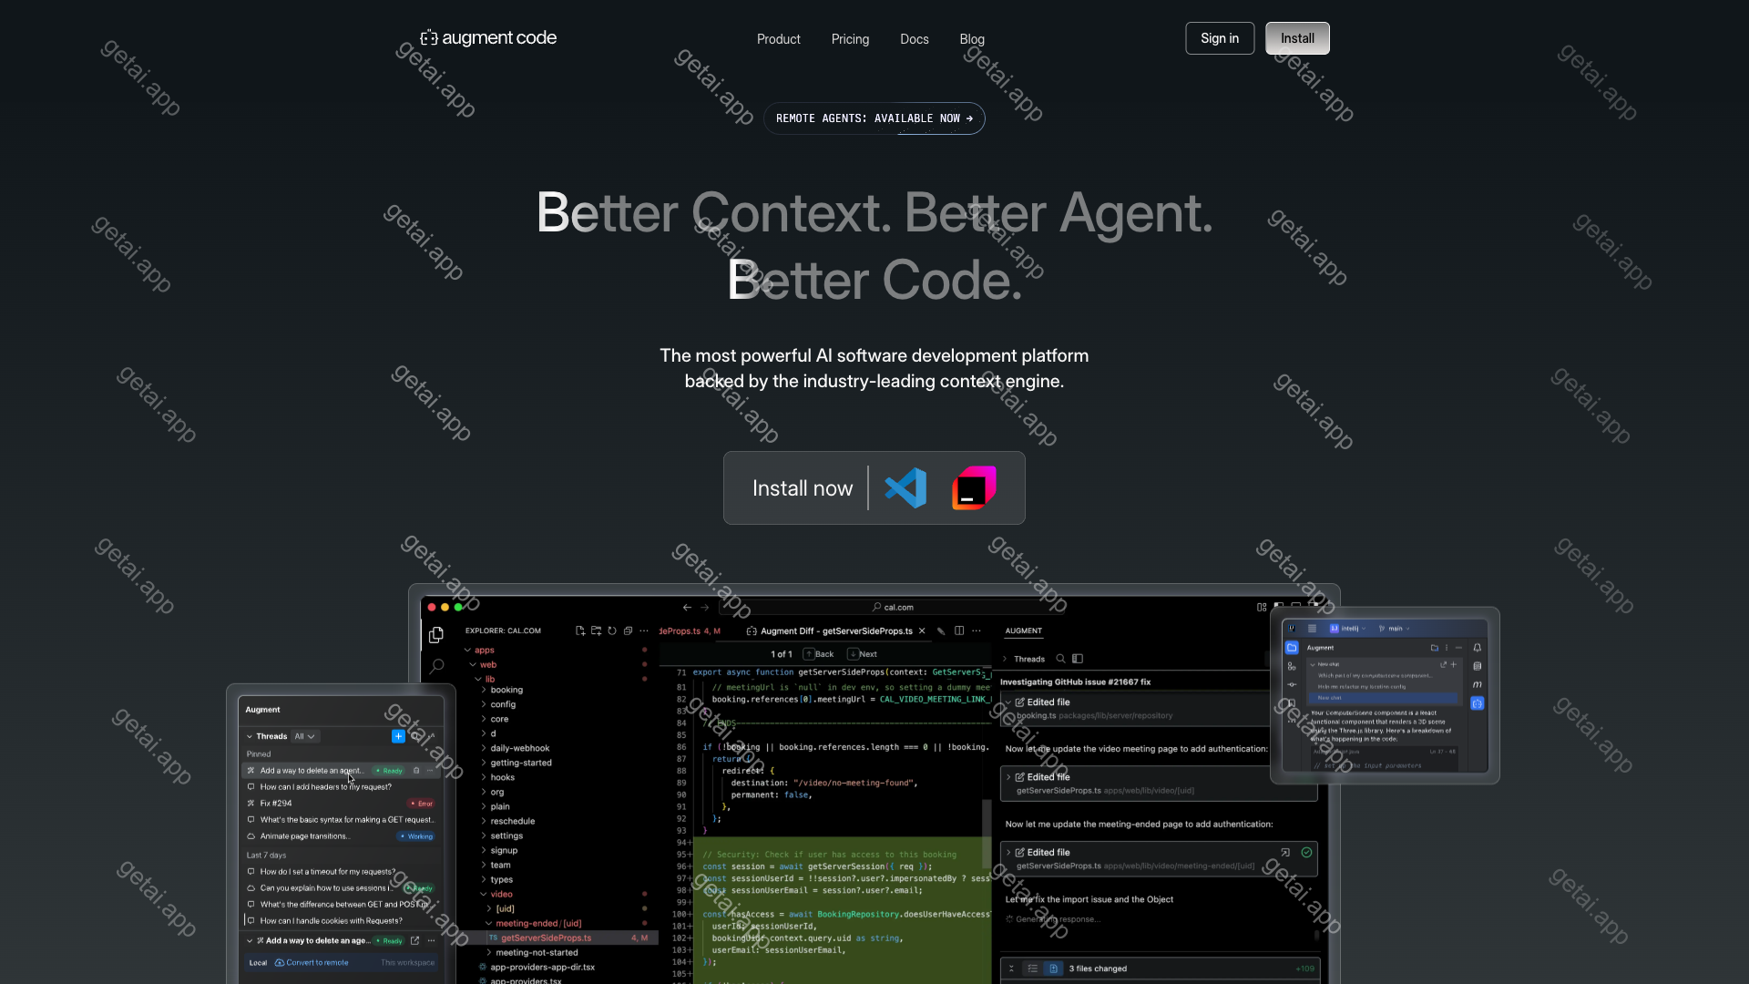Click the Install button in header
Image resolution: width=1749 pixels, height=984 pixels.
[x=1297, y=38]
